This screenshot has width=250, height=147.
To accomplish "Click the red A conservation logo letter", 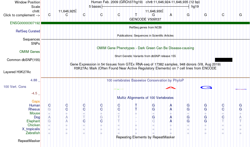I will (171, 88).
